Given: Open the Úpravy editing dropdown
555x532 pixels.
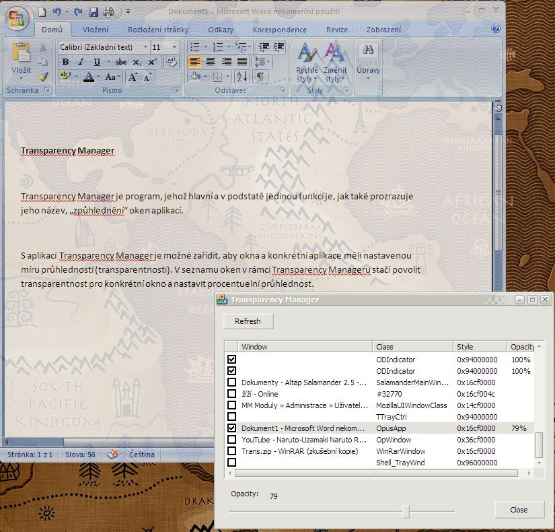Looking at the screenshot, I should 368,61.
